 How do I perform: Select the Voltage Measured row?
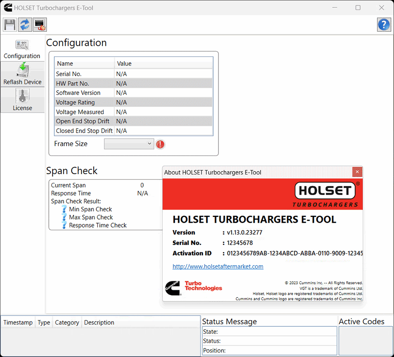(x=134, y=112)
